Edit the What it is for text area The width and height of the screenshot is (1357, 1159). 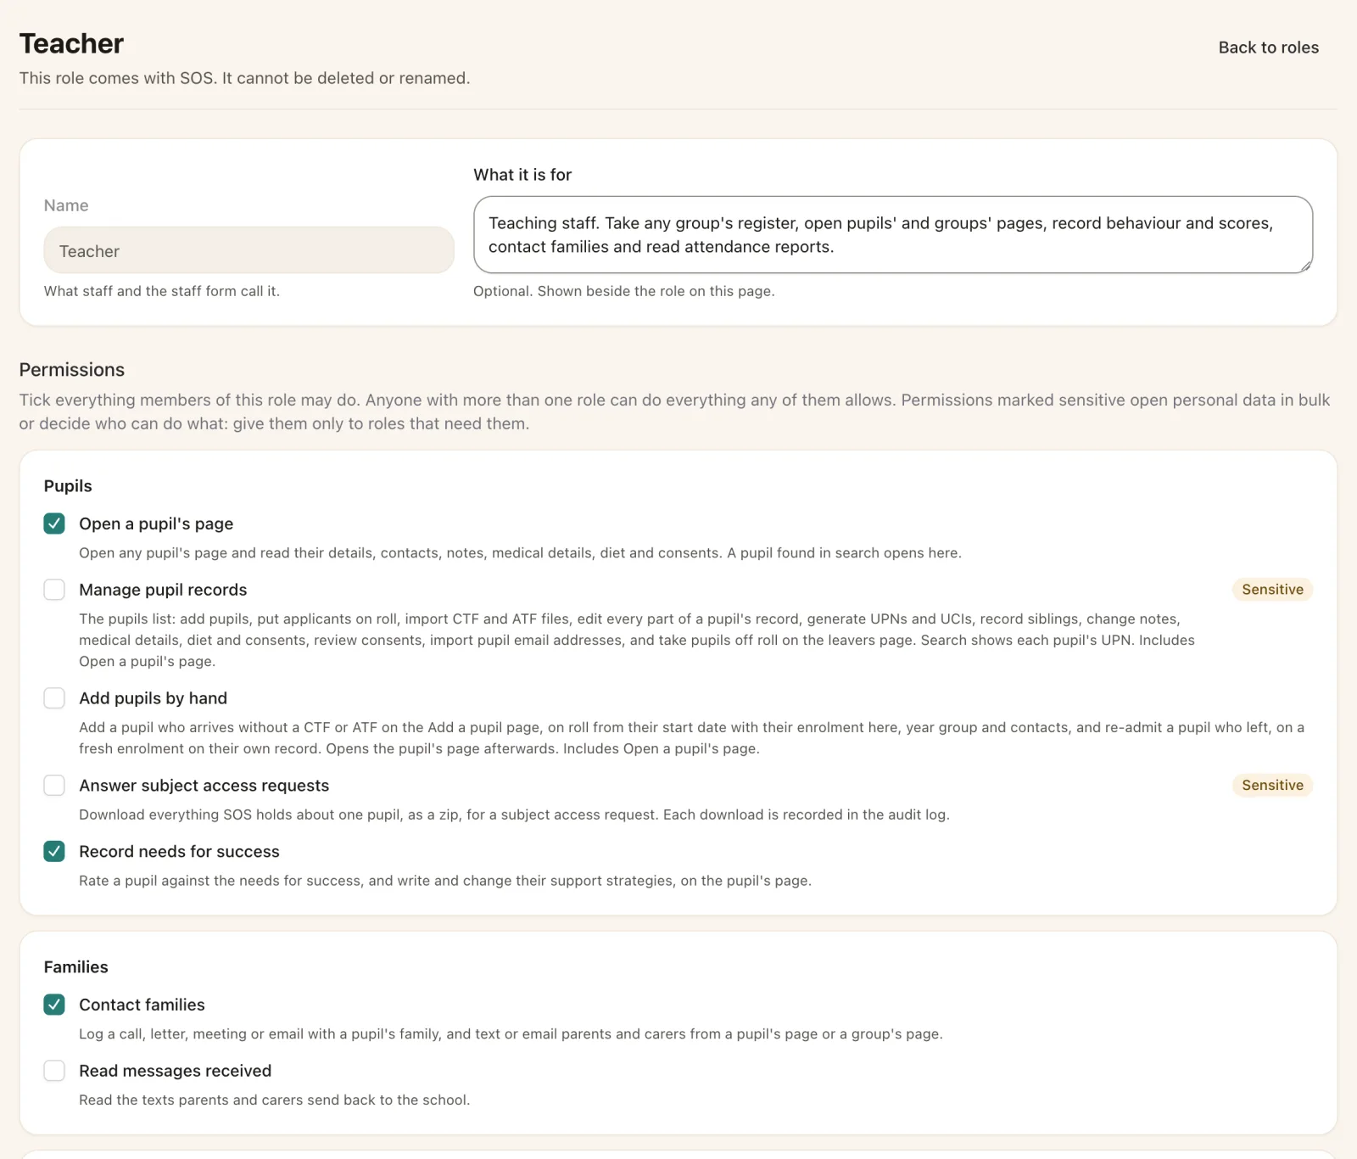tap(892, 235)
